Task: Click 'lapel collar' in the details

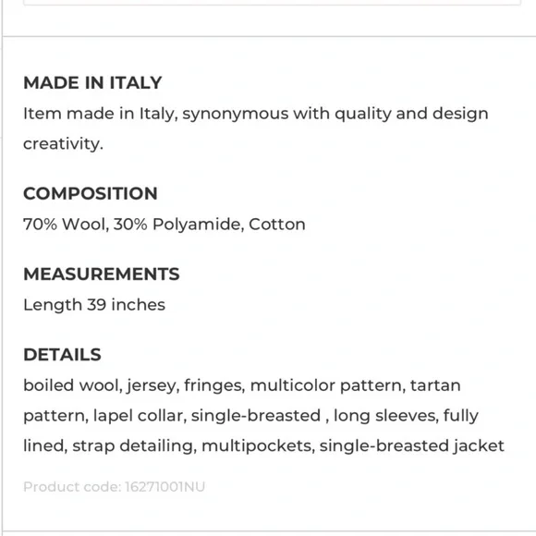Action: point(140,416)
